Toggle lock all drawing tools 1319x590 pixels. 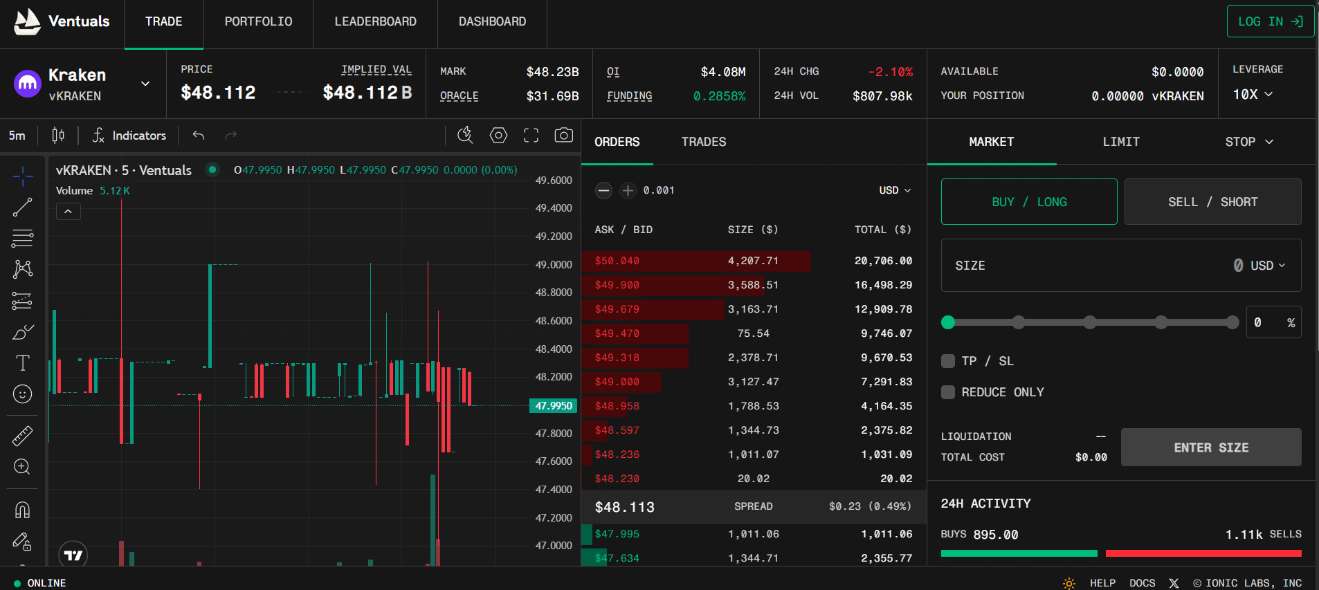pos(22,542)
